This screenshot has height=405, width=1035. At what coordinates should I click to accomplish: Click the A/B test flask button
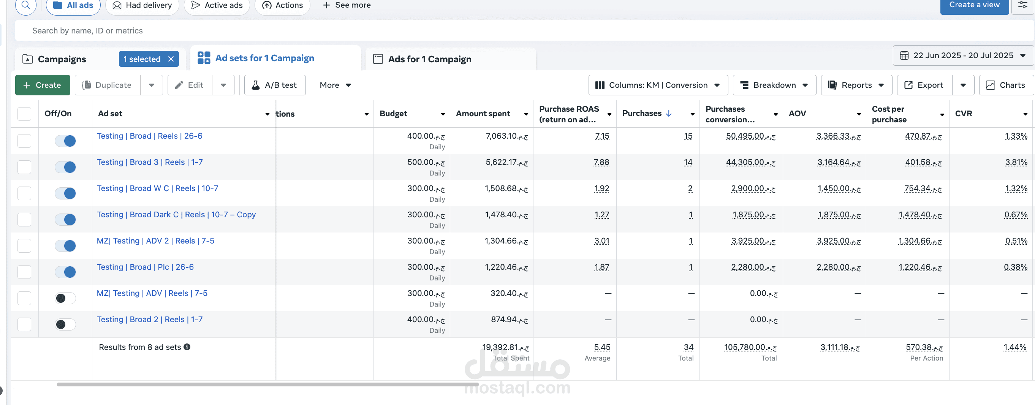[274, 85]
